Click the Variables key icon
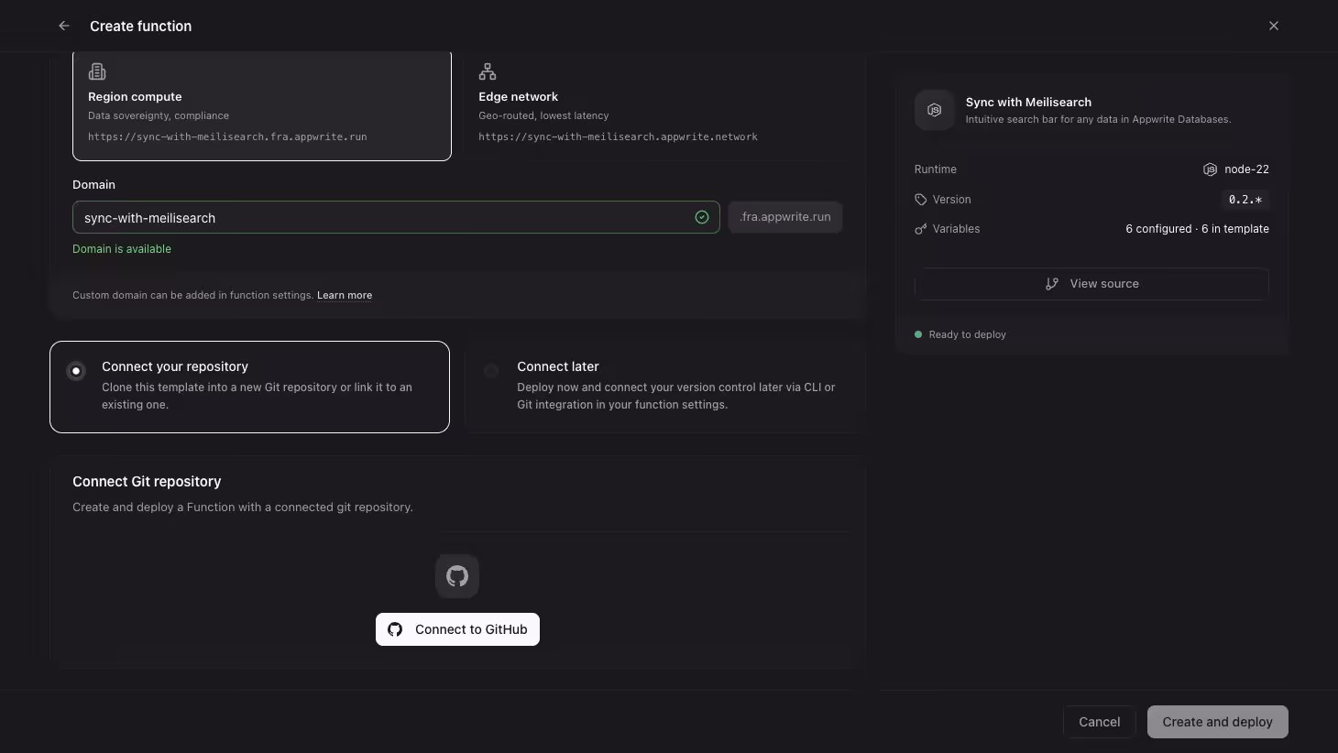Screen dimensions: 1338x753 tap(921, 229)
